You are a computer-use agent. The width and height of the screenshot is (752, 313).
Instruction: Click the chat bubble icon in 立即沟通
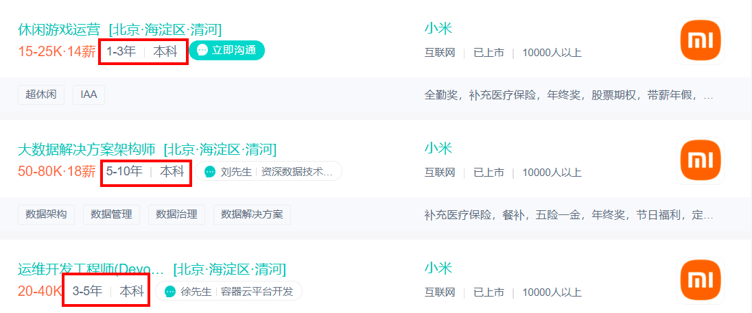(202, 50)
